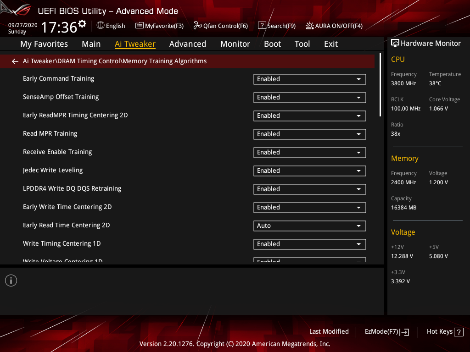Click the breadcrumb path text
The image size is (470, 352).
115,61
